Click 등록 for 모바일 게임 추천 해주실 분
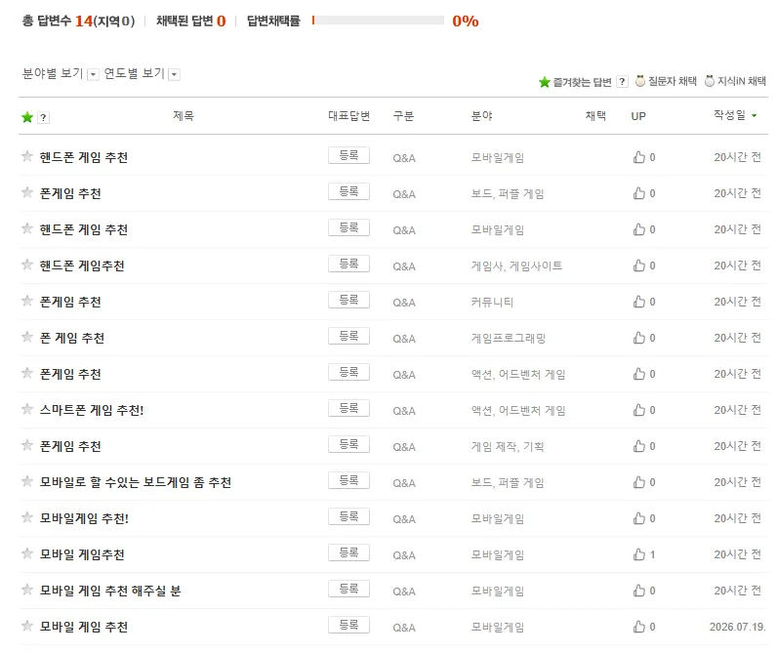This screenshot has height=653, width=776. point(348,590)
